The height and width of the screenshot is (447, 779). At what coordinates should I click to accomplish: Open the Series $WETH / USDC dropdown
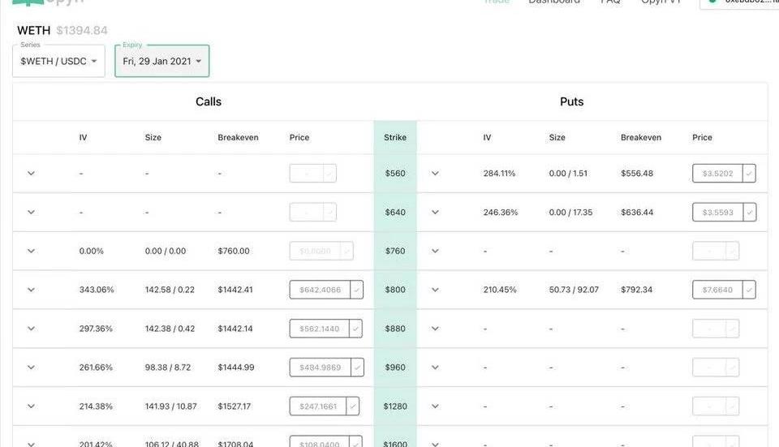point(58,62)
